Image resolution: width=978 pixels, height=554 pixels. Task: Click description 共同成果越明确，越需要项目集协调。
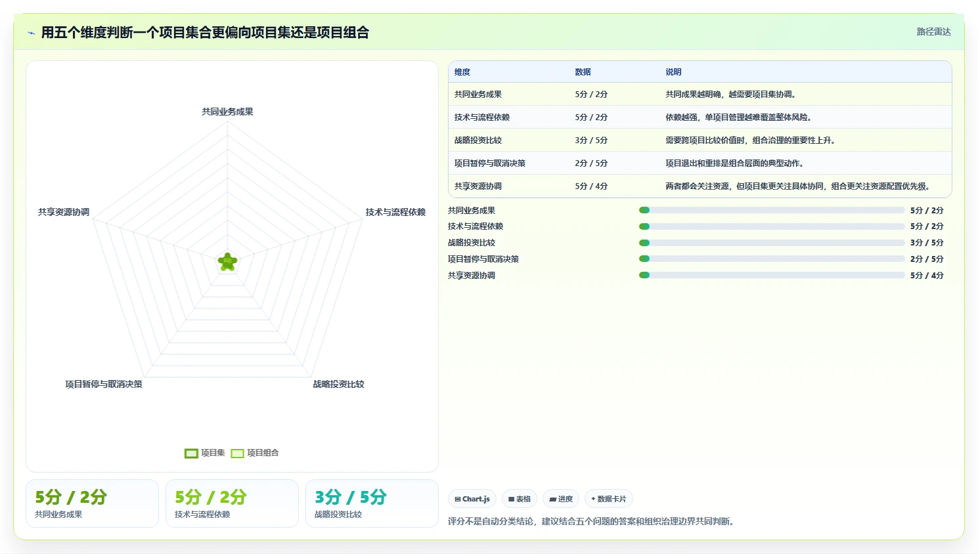coord(732,95)
